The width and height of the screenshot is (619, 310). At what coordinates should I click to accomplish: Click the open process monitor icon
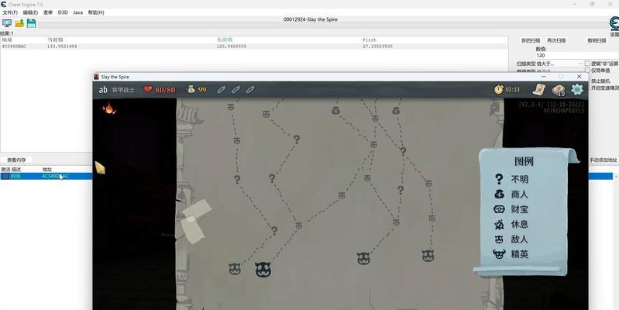(7, 23)
